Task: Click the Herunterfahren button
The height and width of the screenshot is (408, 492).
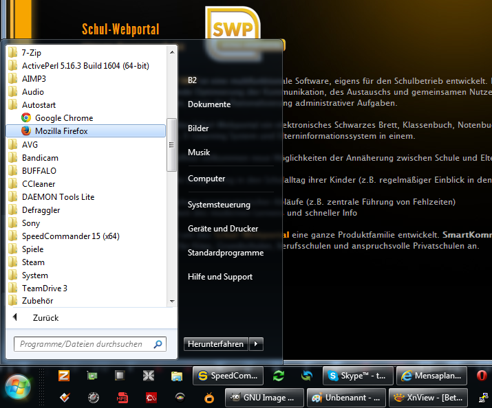Action: tap(216, 344)
